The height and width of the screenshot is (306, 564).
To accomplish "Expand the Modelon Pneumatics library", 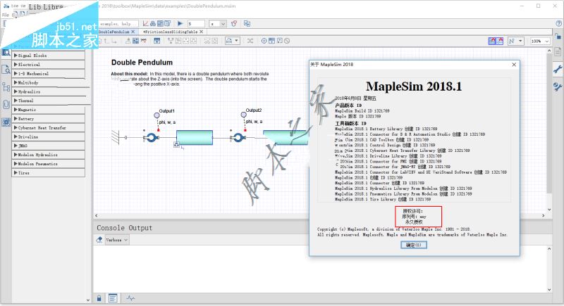I will click(x=49, y=164).
